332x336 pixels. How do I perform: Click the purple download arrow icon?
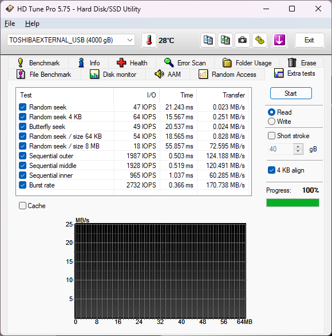(x=279, y=40)
